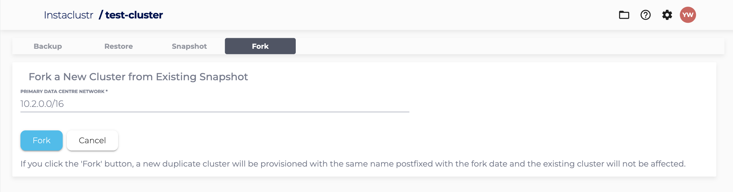Open the Snapshot tab
The image size is (733, 192).
(x=189, y=46)
